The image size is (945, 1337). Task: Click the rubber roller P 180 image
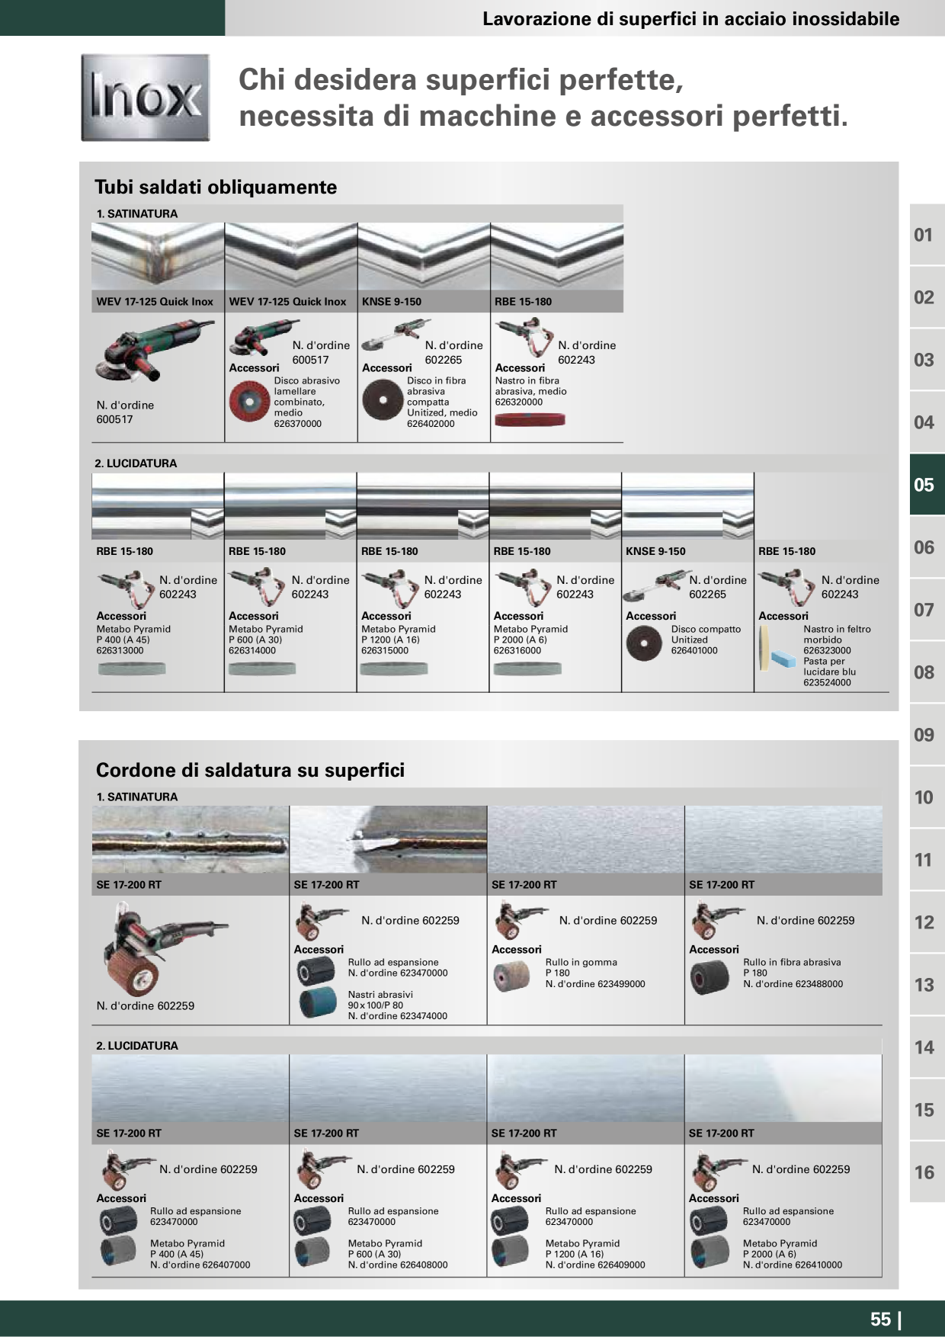click(x=511, y=976)
